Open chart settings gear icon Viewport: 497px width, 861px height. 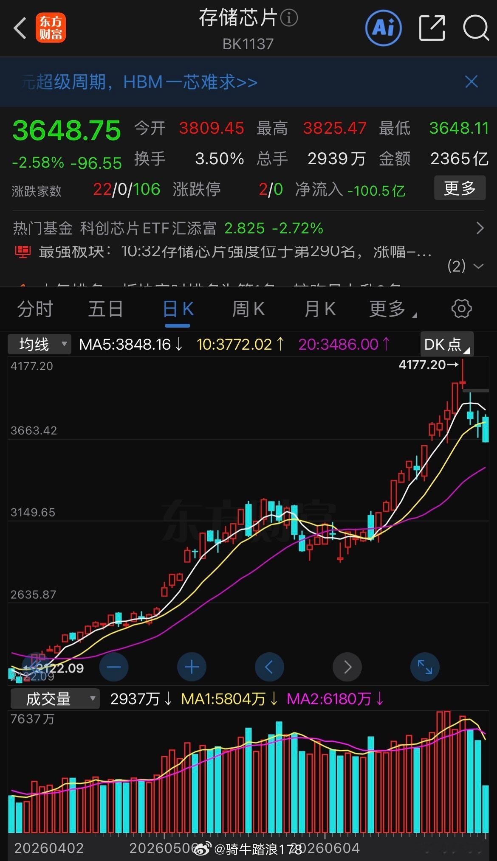pyautogui.click(x=461, y=309)
